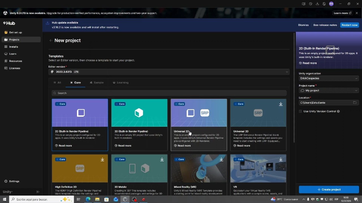Download the VR template

click(281, 160)
